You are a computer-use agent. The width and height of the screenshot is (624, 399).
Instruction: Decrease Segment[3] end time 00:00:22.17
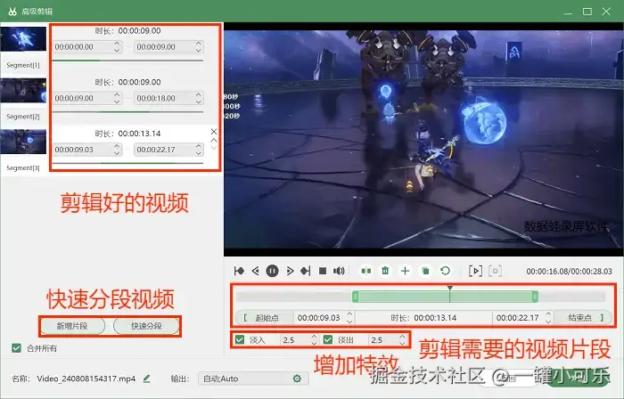click(x=199, y=153)
